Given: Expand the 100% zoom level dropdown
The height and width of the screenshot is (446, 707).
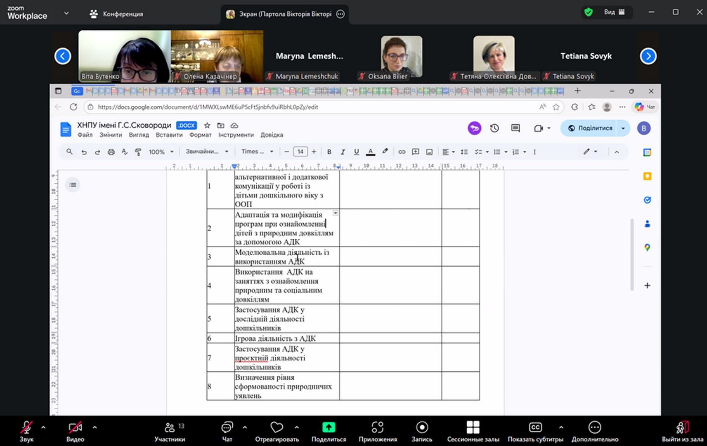Looking at the screenshot, I should click(x=161, y=152).
